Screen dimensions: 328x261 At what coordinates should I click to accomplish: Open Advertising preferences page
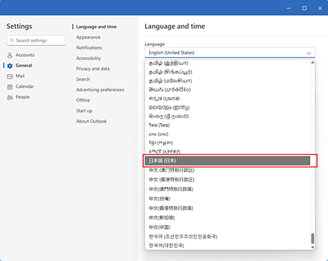point(100,90)
